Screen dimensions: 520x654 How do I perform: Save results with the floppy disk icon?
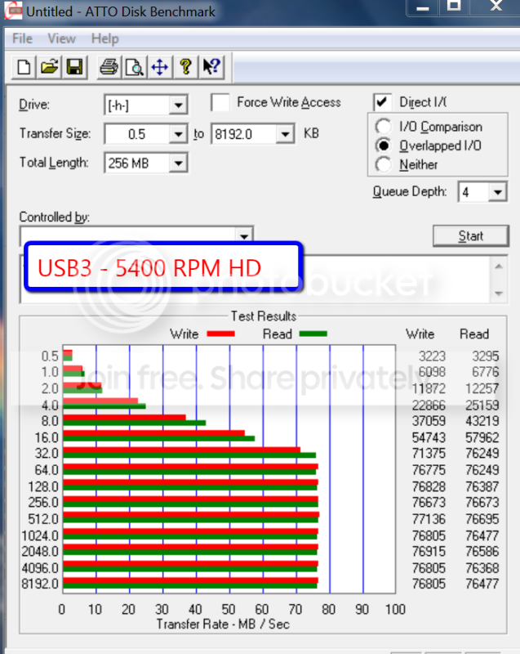tap(74, 67)
